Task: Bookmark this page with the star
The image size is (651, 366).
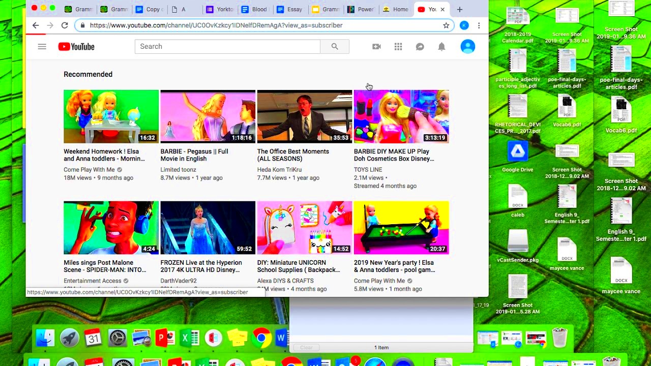Action: click(x=446, y=25)
